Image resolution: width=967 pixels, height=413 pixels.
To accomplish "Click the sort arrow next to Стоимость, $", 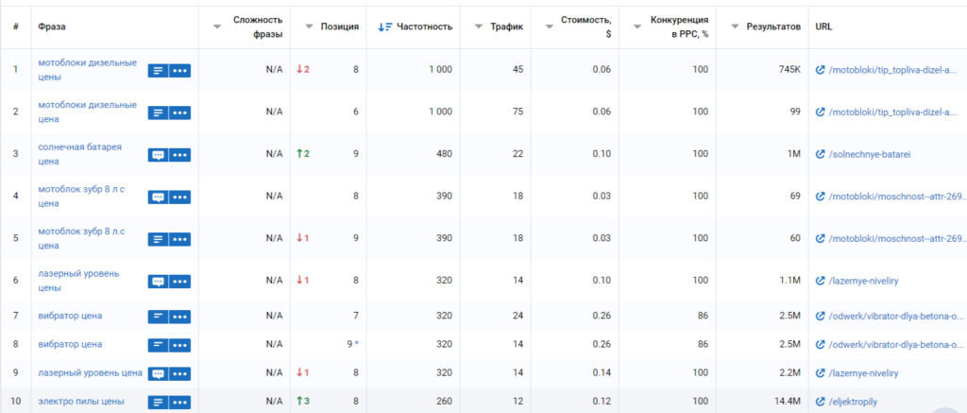I will tap(545, 26).
